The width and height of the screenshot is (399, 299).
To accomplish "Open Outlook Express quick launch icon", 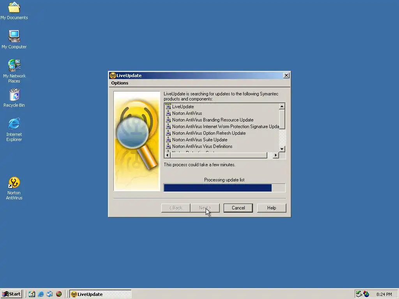I will click(x=49, y=294).
